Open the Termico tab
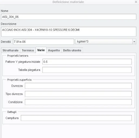Image resolution: width=139 pixels, height=138 pixels. click(28, 50)
